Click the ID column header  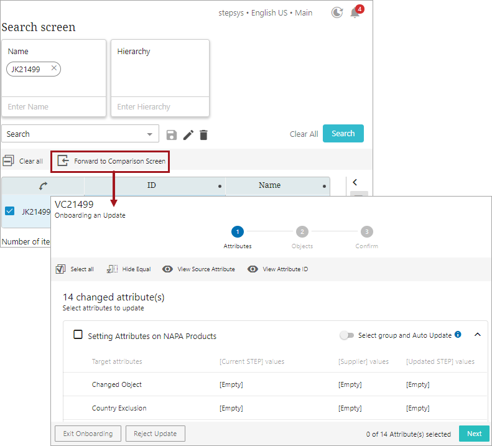point(152,185)
